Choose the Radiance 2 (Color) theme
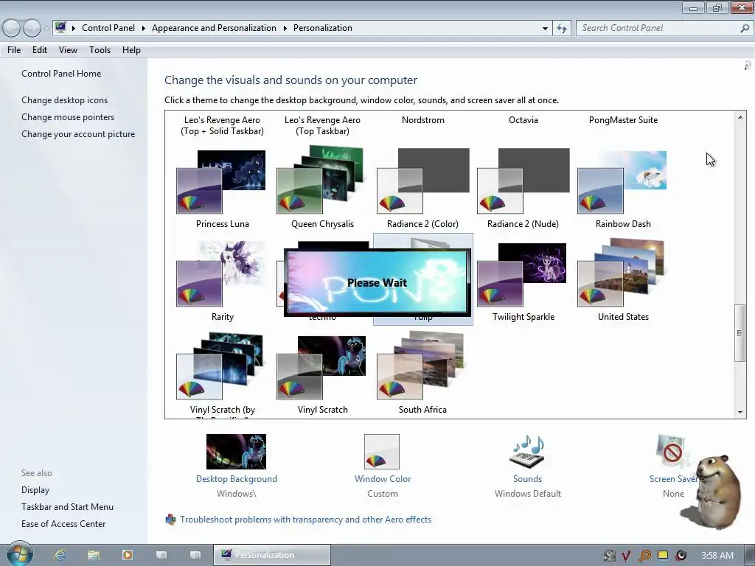The width and height of the screenshot is (755, 566). tap(422, 188)
